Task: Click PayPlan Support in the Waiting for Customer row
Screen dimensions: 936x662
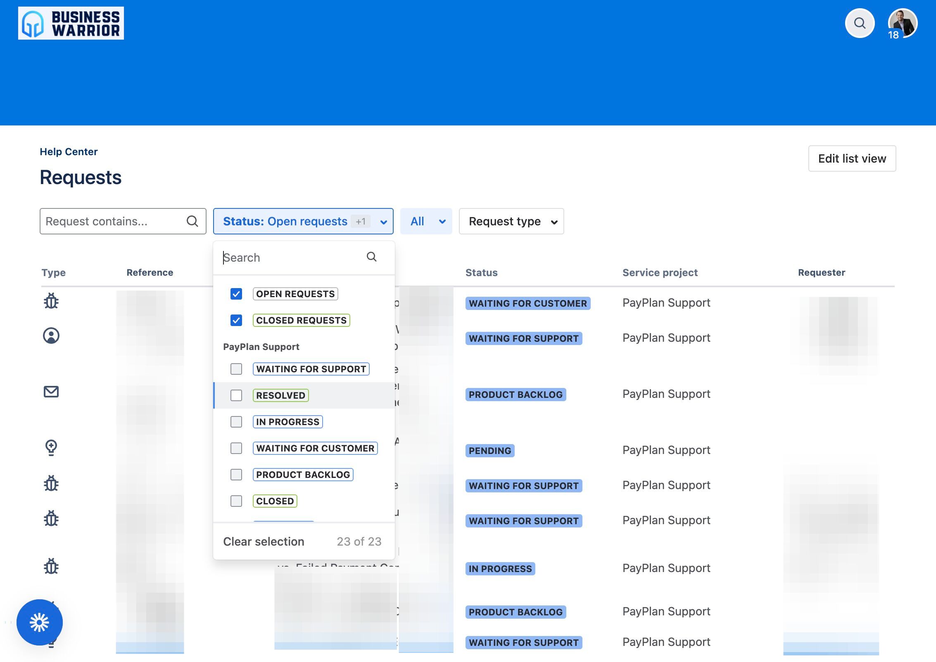Action: [x=666, y=303]
